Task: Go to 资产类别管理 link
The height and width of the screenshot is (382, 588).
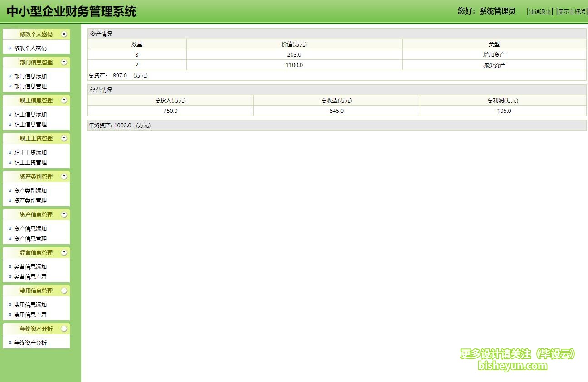Action: point(30,200)
